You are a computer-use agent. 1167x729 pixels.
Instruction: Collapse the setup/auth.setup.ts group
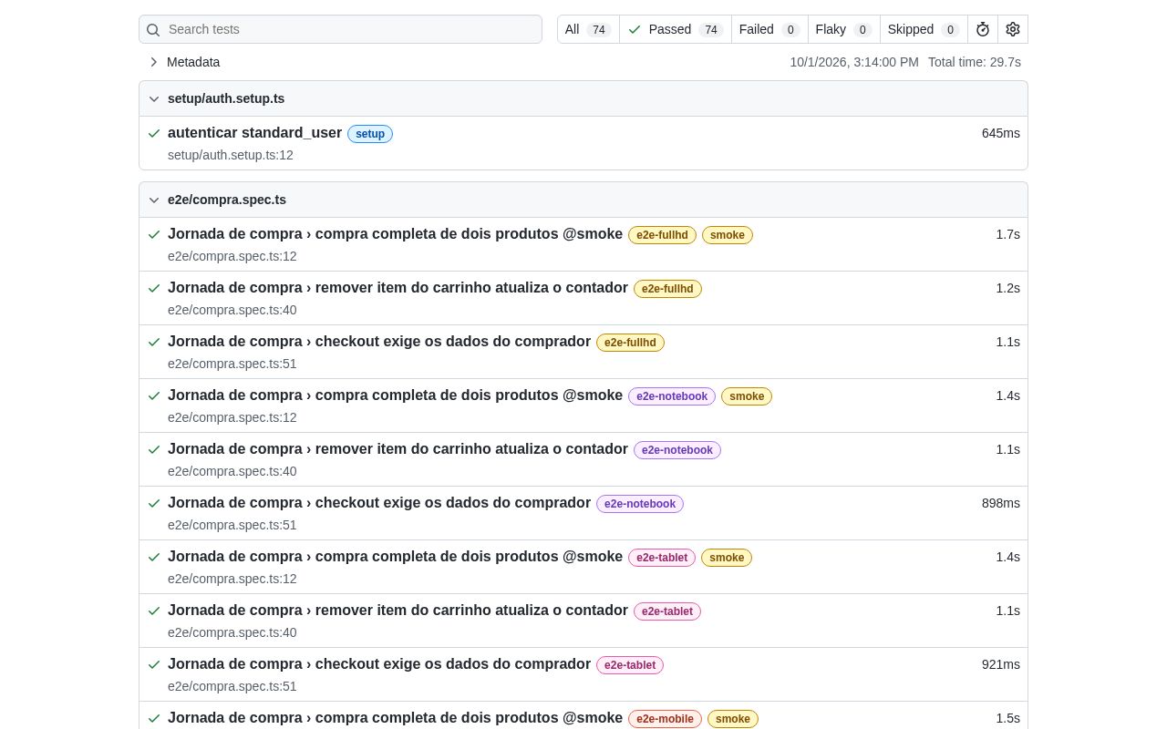(x=583, y=98)
